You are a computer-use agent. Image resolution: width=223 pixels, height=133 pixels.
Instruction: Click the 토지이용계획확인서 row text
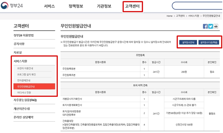point(72,105)
